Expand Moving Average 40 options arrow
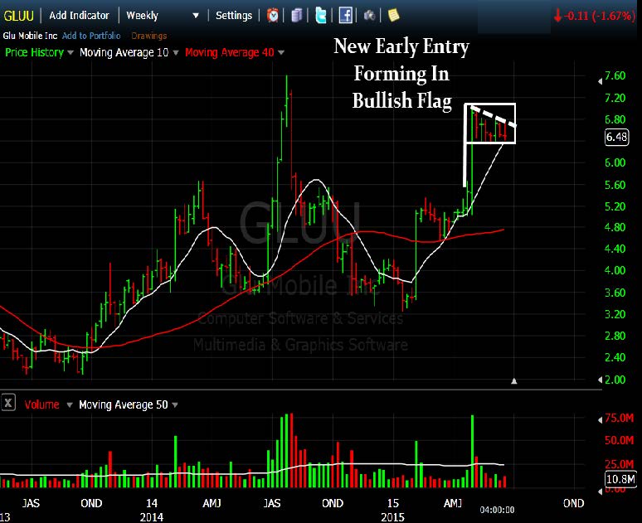642x523 pixels. [x=281, y=52]
